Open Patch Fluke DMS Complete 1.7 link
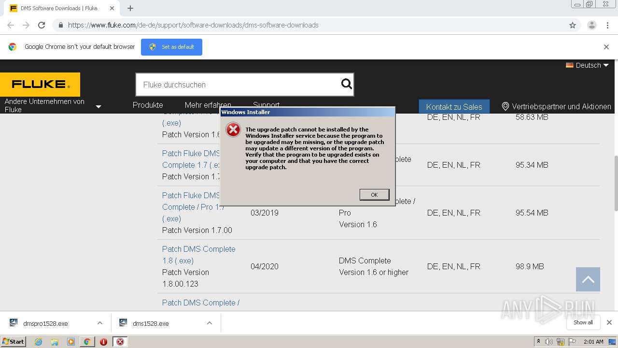Image resolution: width=618 pixels, height=348 pixels. [x=191, y=159]
